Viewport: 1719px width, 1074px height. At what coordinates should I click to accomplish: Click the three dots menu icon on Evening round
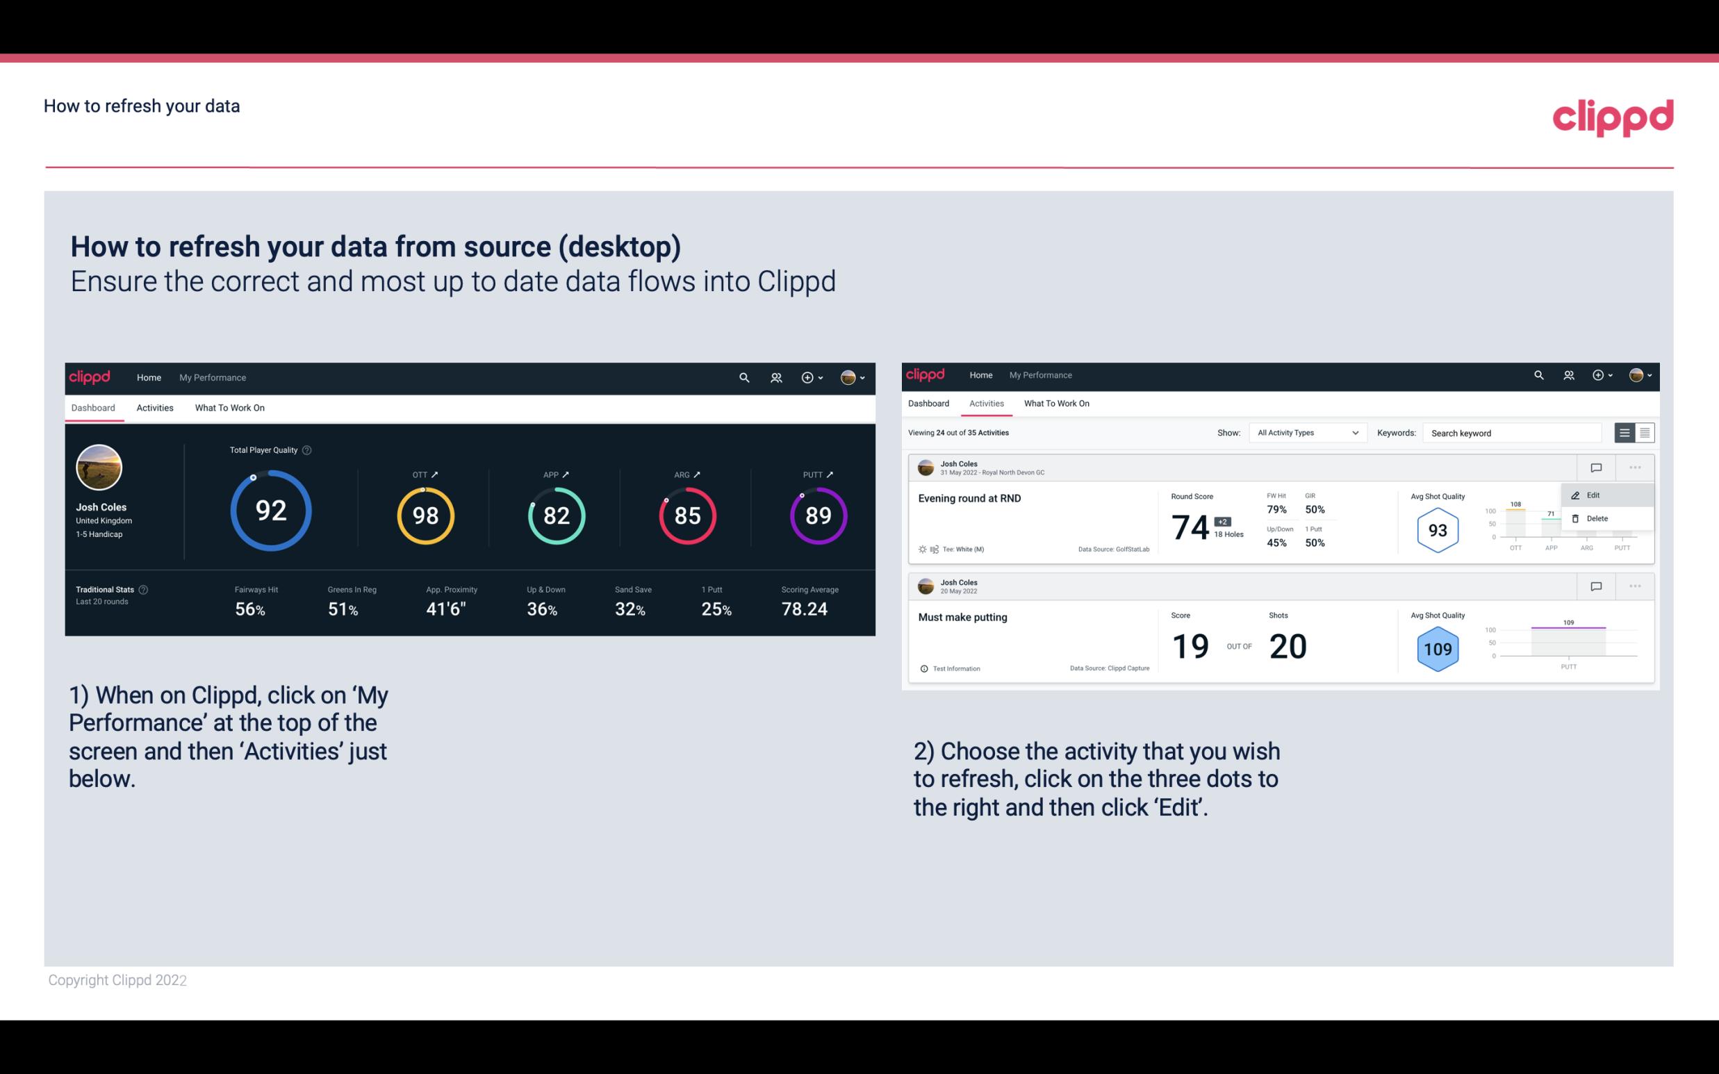click(1634, 466)
